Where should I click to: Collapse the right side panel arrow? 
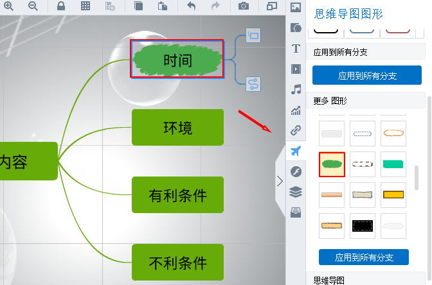click(x=280, y=181)
